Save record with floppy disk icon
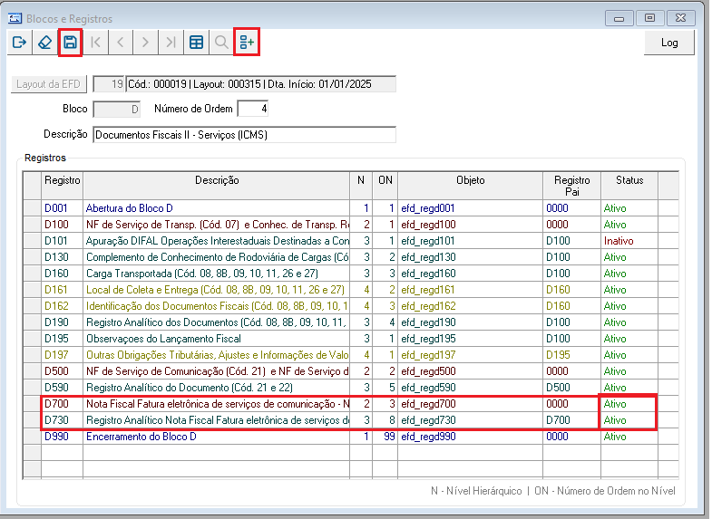The image size is (712, 519). [x=70, y=43]
